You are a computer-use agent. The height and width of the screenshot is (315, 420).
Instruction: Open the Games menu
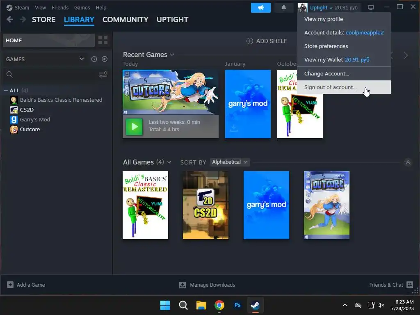pyautogui.click(x=82, y=8)
